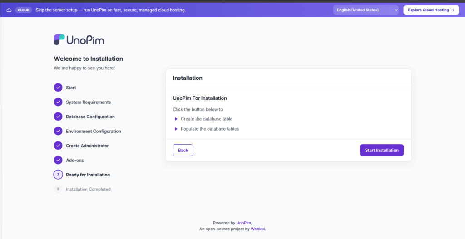Screen dimensions: 465x239
Task: Select the Ready for Installation step label
Action: point(88,175)
